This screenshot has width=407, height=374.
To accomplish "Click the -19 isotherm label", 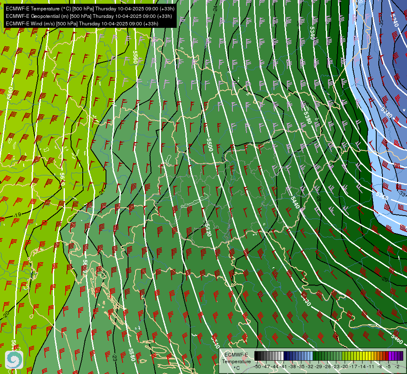I will 17,215.
